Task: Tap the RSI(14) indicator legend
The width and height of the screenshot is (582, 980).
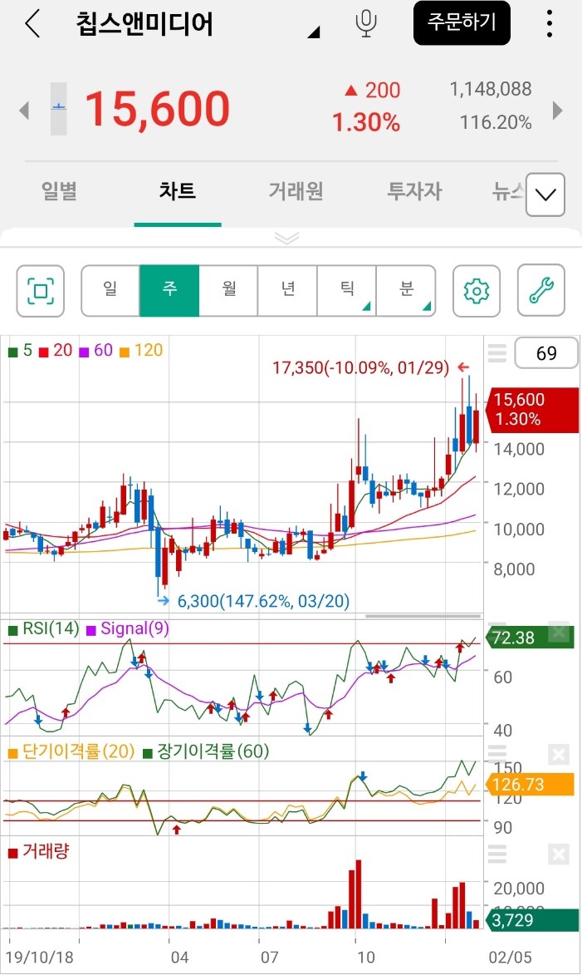Action: pos(44,628)
